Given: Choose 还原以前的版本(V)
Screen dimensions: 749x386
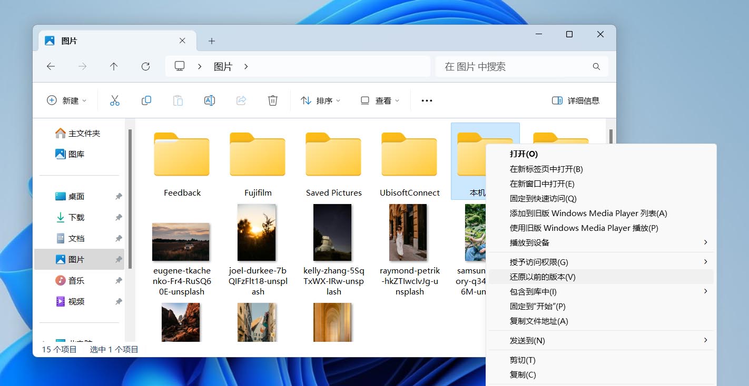Looking at the screenshot, I should 601,277.
